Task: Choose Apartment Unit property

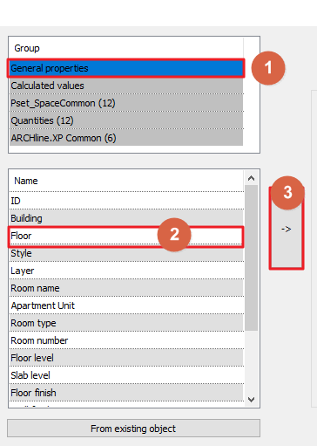Action: pos(126,305)
